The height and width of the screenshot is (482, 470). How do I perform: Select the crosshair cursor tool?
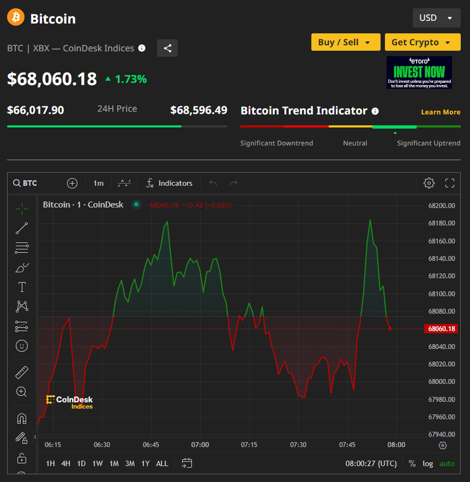21,209
